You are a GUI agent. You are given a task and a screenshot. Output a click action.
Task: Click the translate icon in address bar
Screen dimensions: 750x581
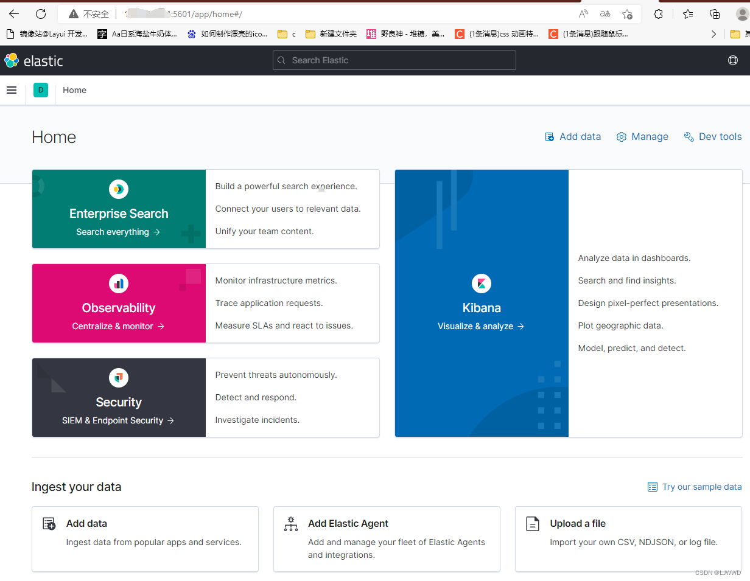pyautogui.click(x=605, y=13)
